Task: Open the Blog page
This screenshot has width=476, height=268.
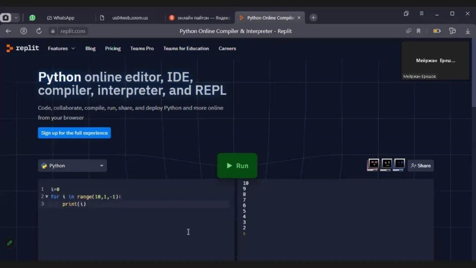Action: [x=90, y=48]
